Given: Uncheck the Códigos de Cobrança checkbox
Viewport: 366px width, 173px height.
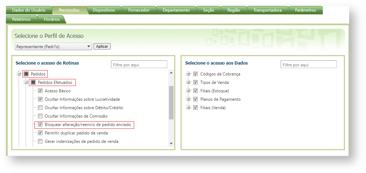Looking at the screenshot, I should [196, 74].
